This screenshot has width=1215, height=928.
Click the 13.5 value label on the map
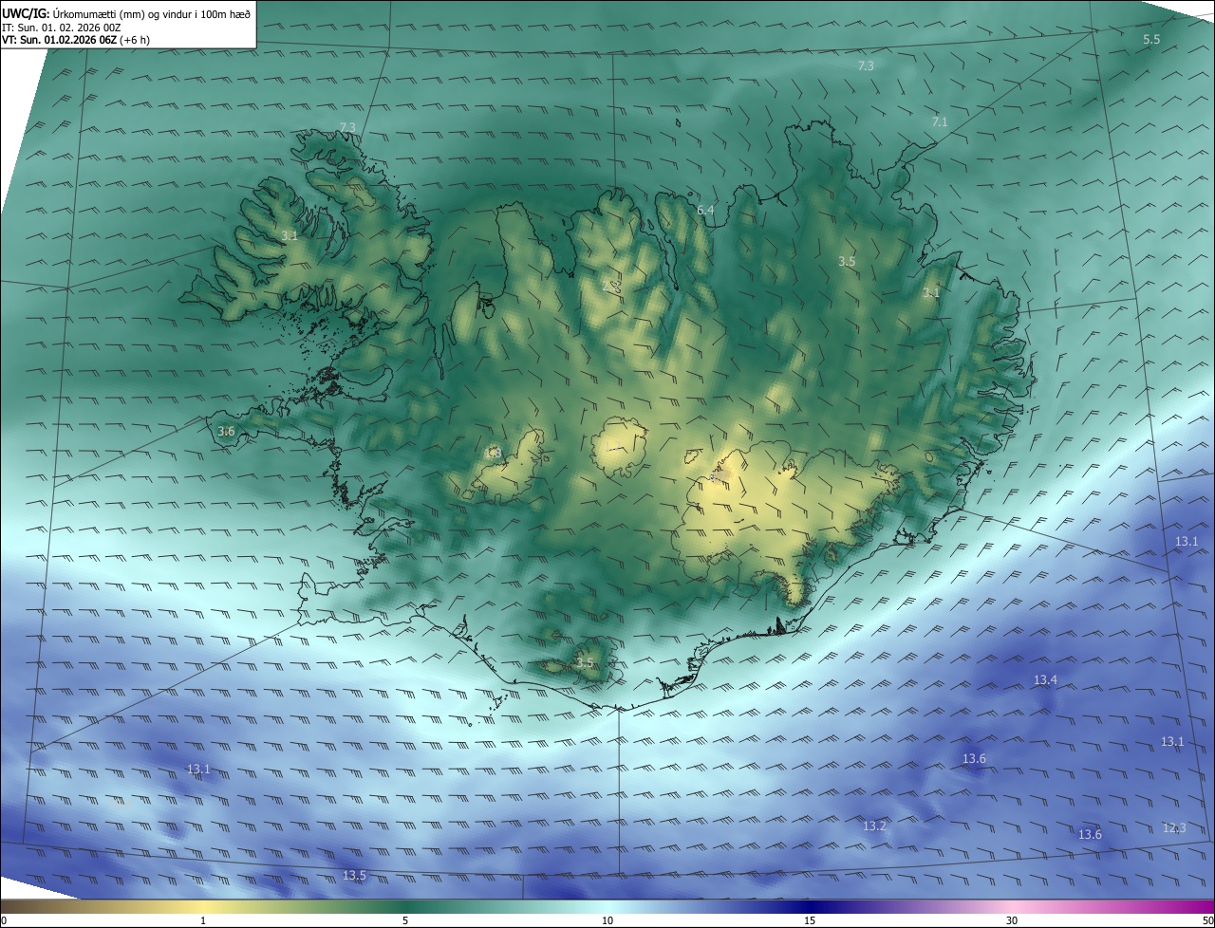(354, 876)
